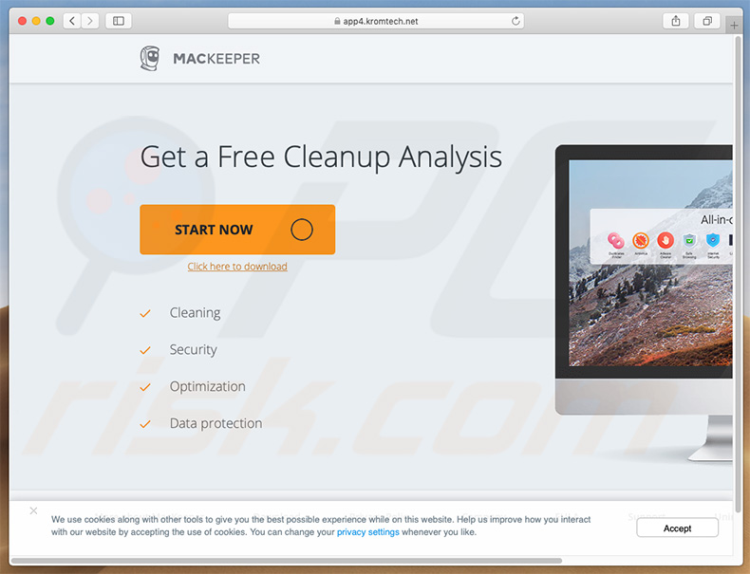Screen dimensions: 750x574
Task: Dismiss the cookie banner with the X
Action: (x=33, y=510)
